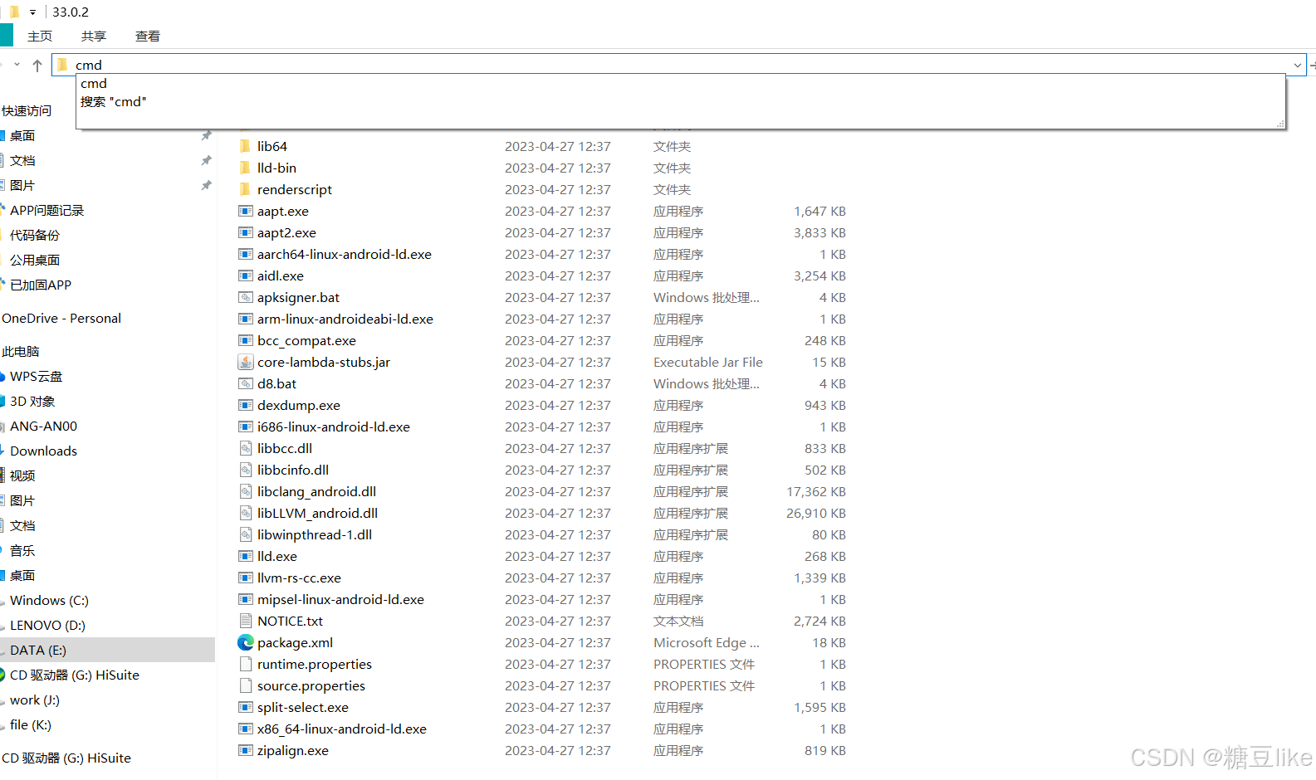Expand the address bar history dropdown
The image size is (1316, 780).
(1297, 65)
